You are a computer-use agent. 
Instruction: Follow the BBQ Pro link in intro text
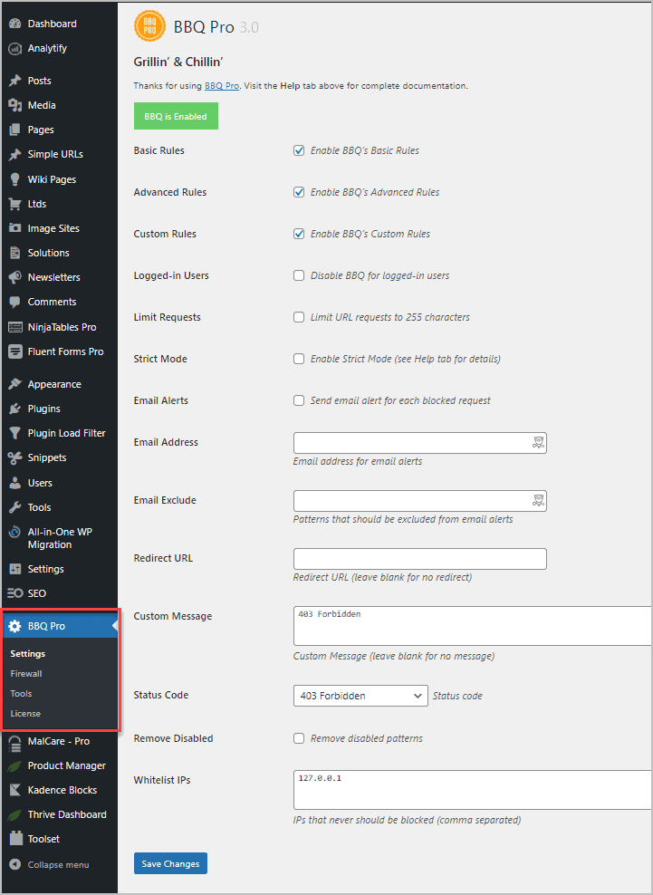pyautogui.click(x=222, y=86)
